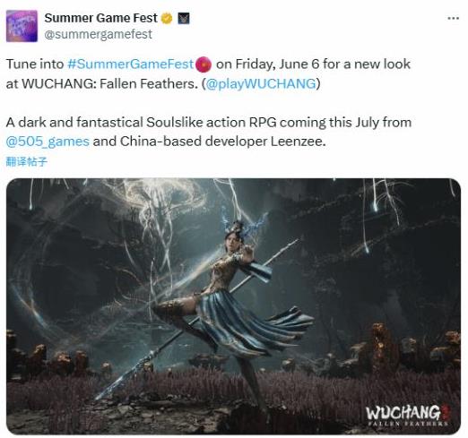Click the WUCHANG Fallen Feathers logo watermark
This screenshot has height=438, width=468.
tap(407, 416)
